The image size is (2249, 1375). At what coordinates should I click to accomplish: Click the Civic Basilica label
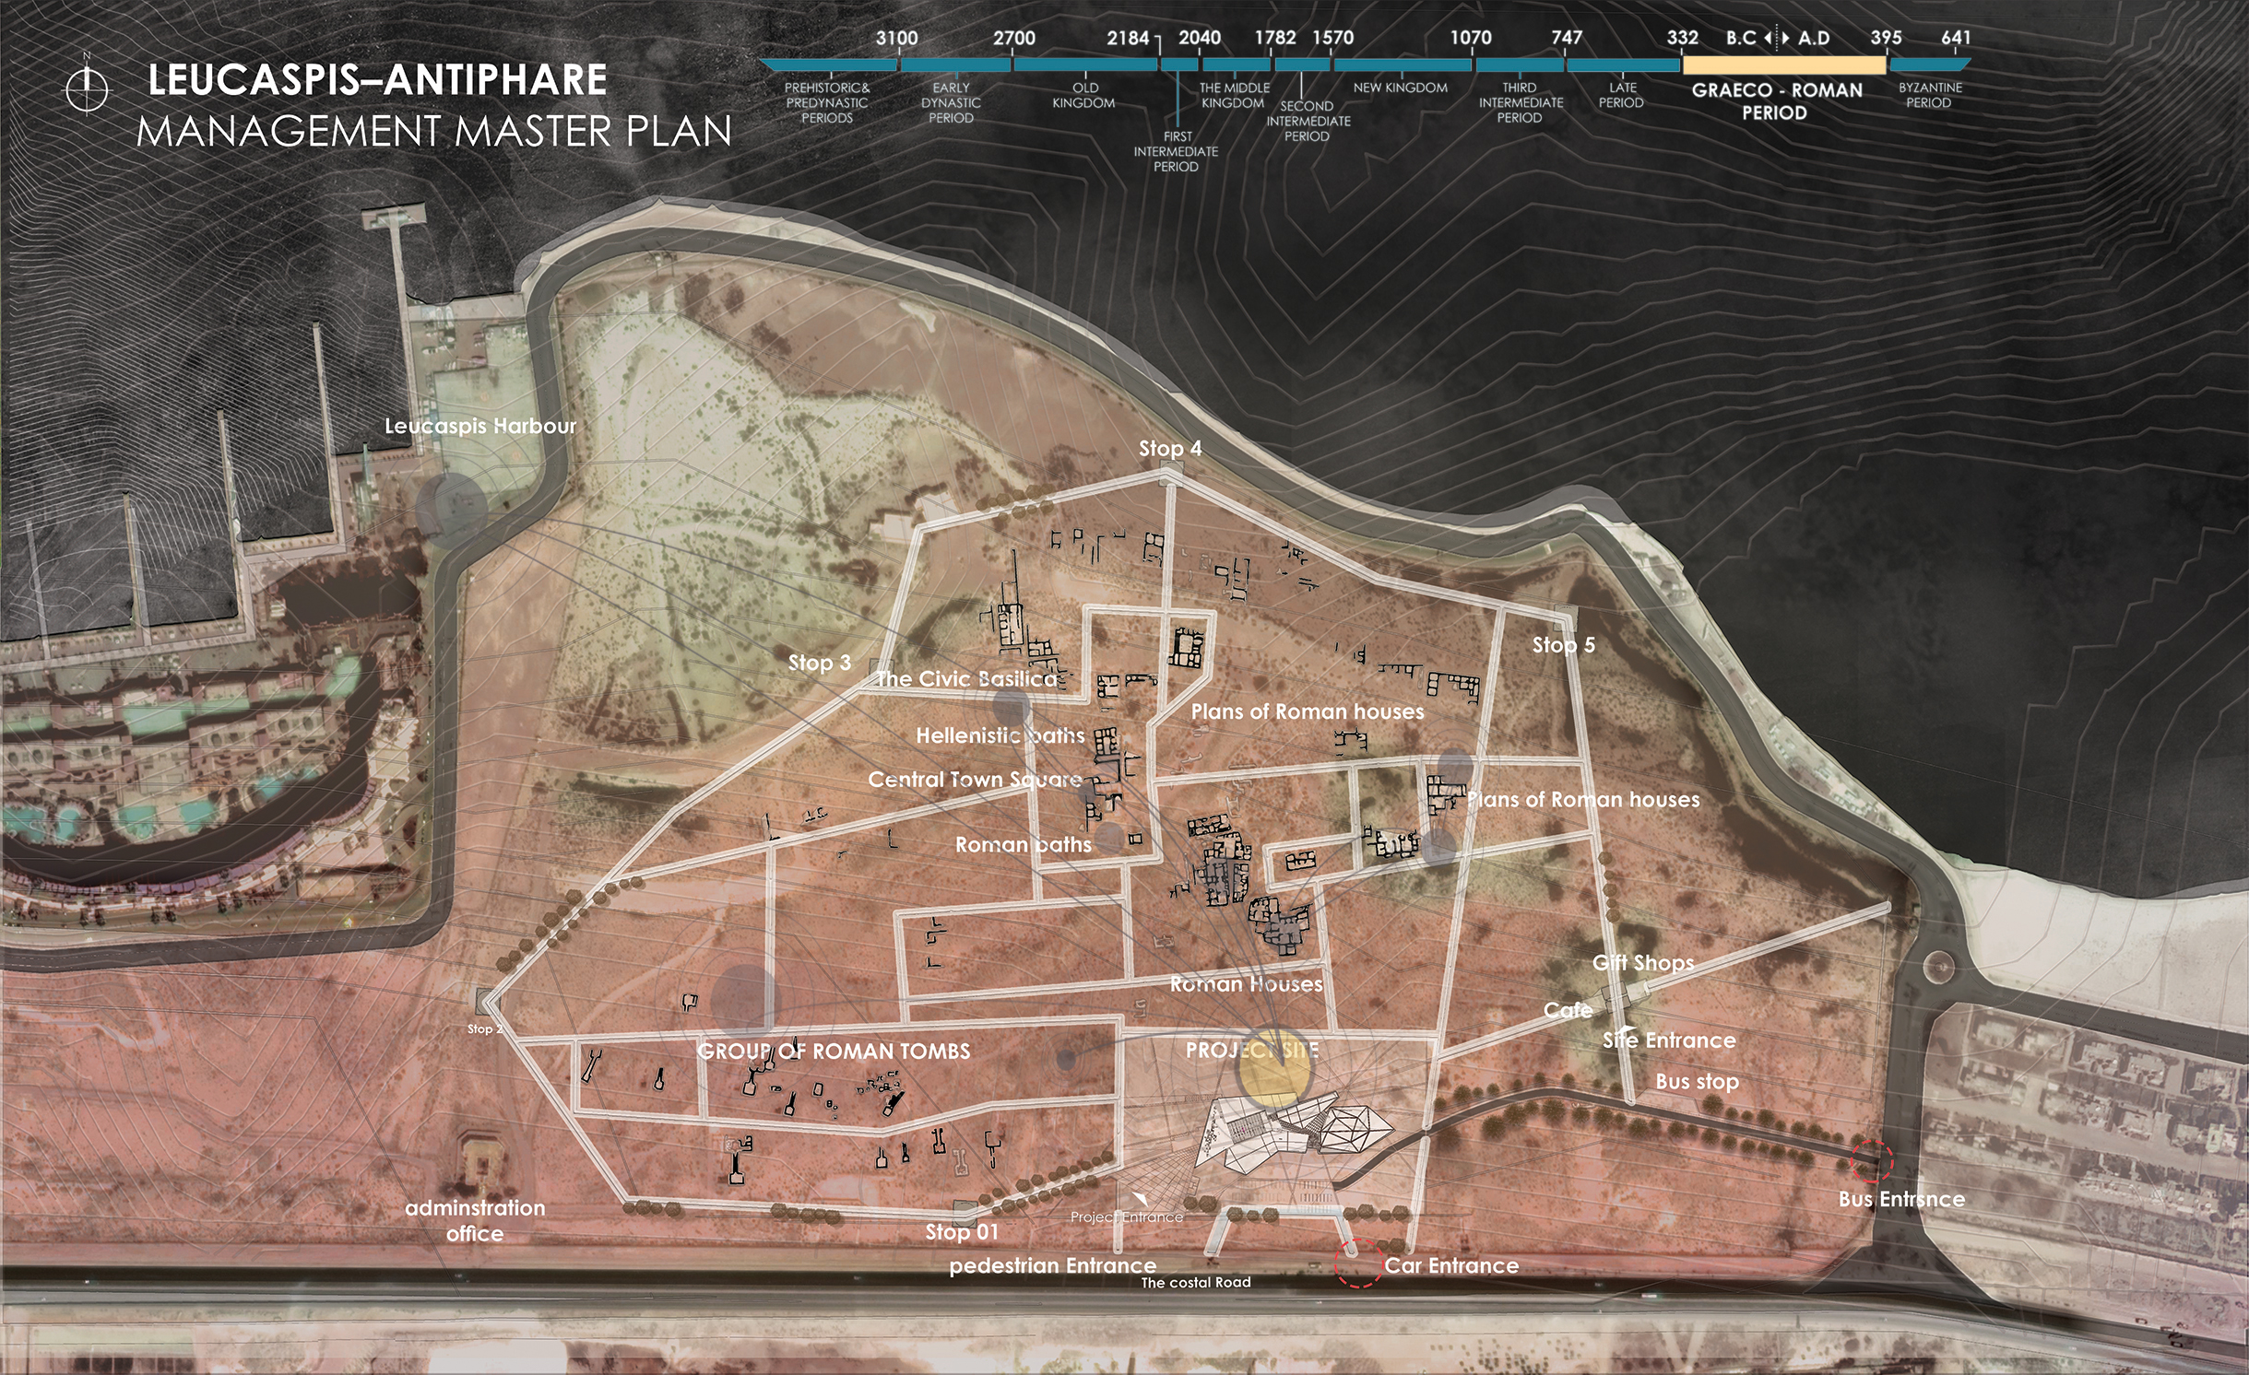pyautogui.click(x=966, y=679)
